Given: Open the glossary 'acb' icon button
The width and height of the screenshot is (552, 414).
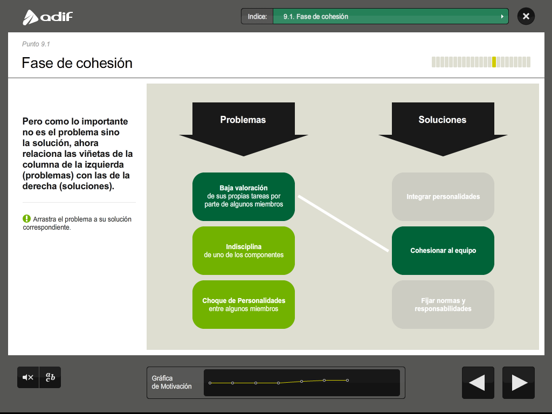Looking at the screenshot, I should tap(50, 377).
